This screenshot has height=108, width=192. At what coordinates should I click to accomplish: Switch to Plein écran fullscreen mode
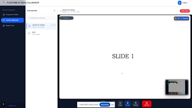click(x=185, y=18)
